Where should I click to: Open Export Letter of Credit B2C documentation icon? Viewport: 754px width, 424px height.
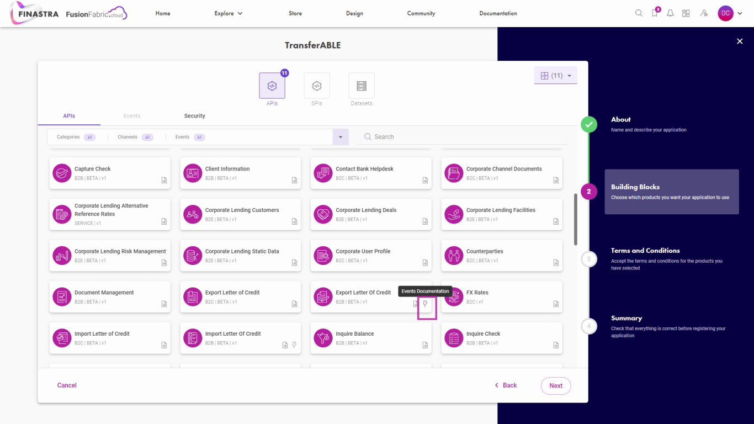(x=295, y=304)
